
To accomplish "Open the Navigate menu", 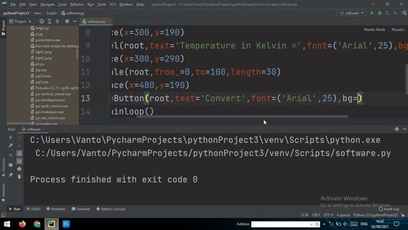I will pyautogui.click(x=48, y=4).
